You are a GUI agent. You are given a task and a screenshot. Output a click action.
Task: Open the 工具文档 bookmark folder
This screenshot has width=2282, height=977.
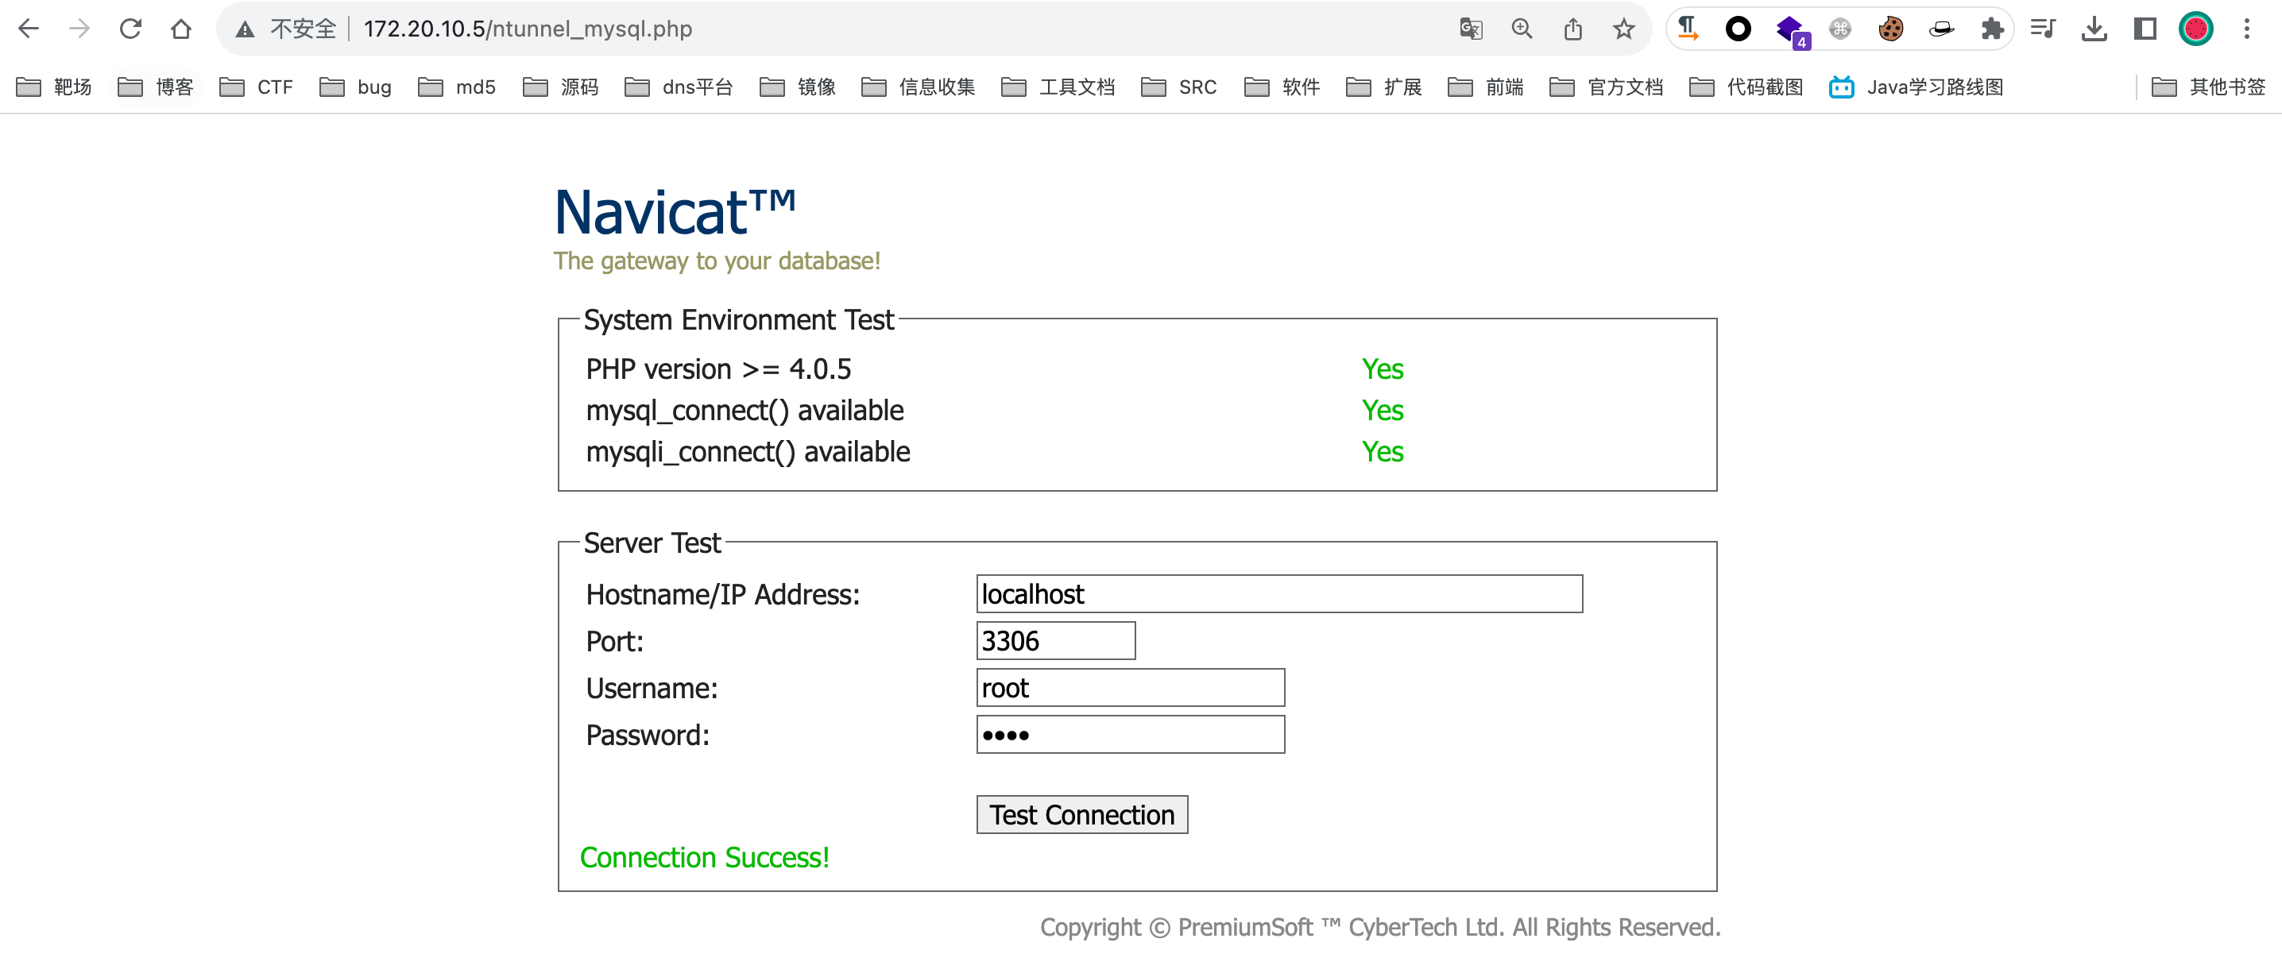1058,87
